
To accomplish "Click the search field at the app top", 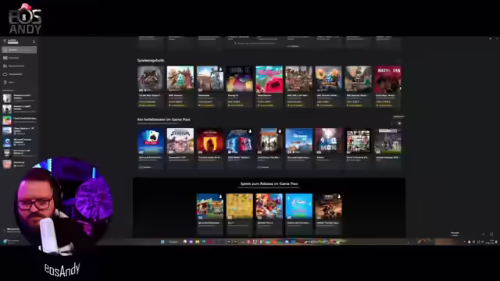I will click(x=255, y=43).
